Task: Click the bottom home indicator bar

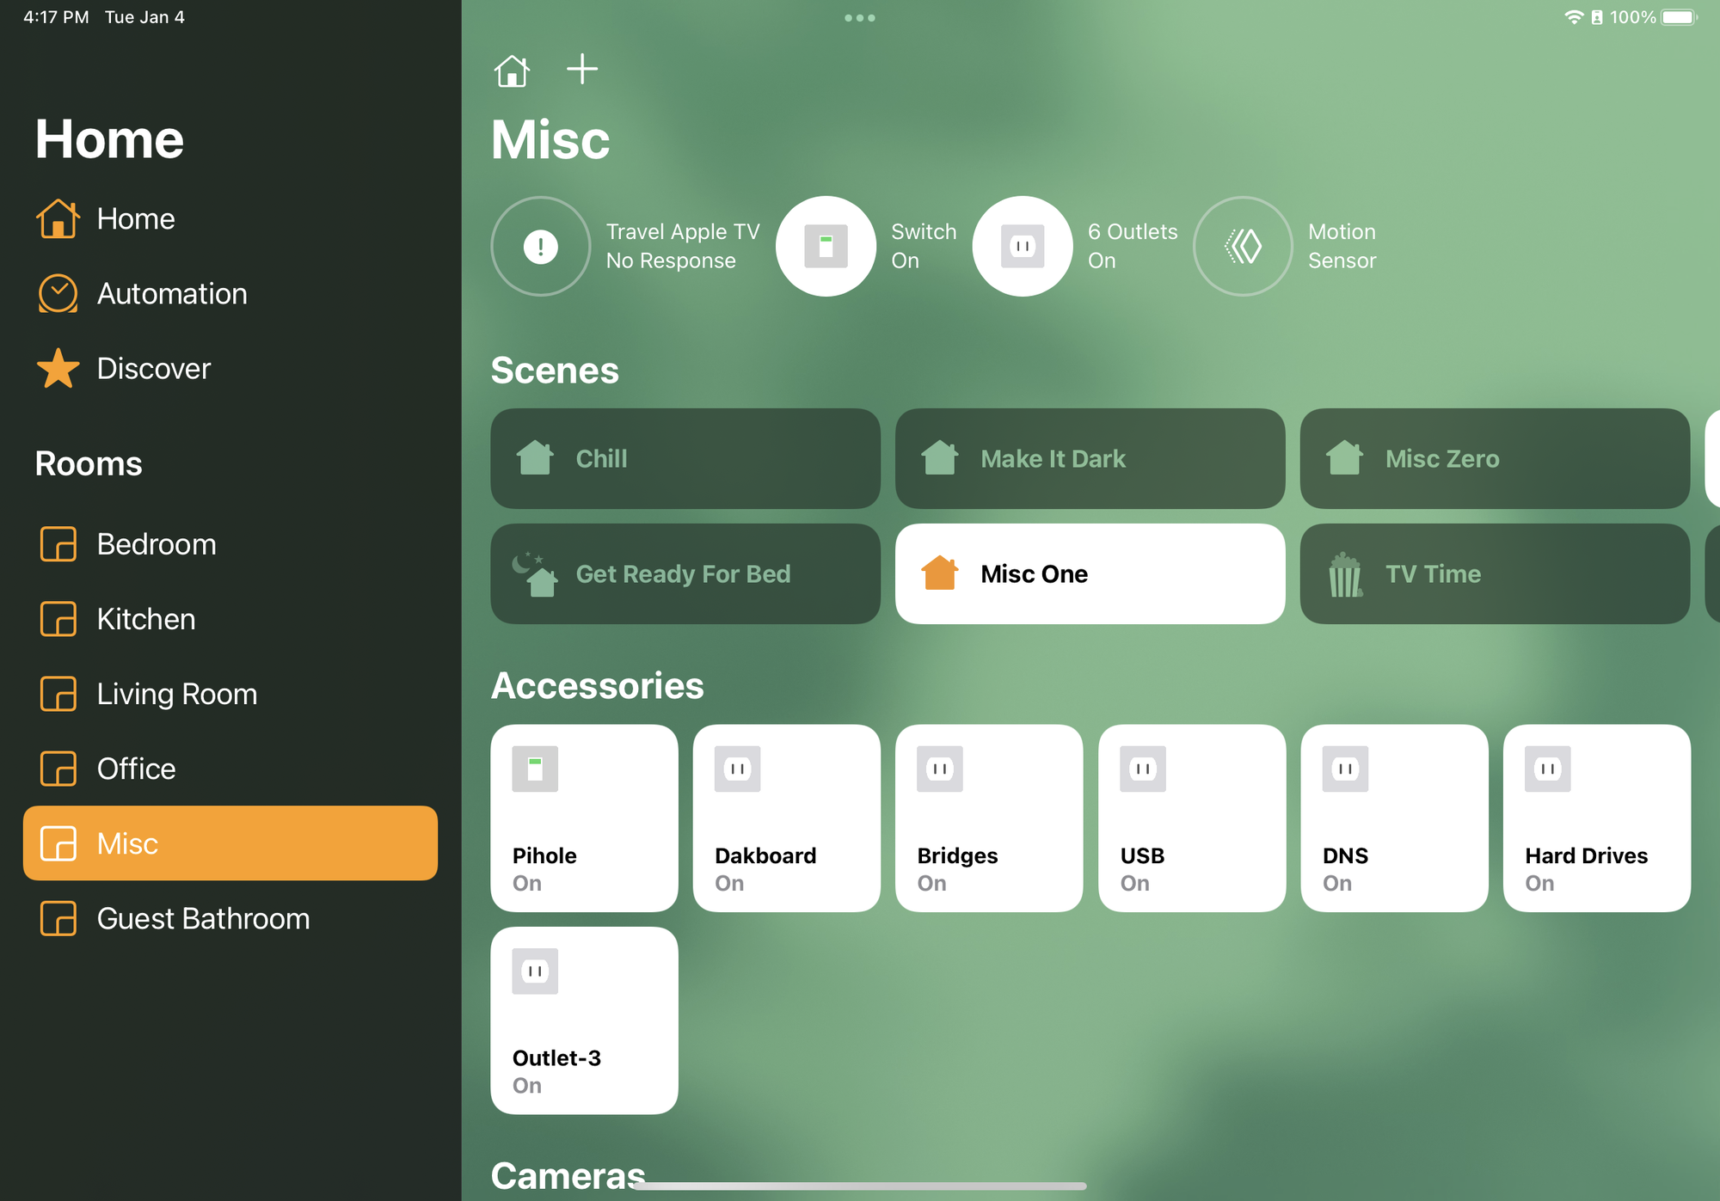Action: [859, 1186]
